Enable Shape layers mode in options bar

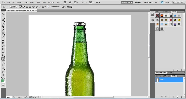[x=11, y=7]
